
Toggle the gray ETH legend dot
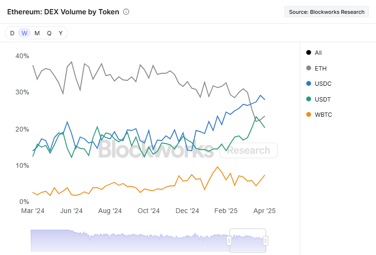pos(309,68)
